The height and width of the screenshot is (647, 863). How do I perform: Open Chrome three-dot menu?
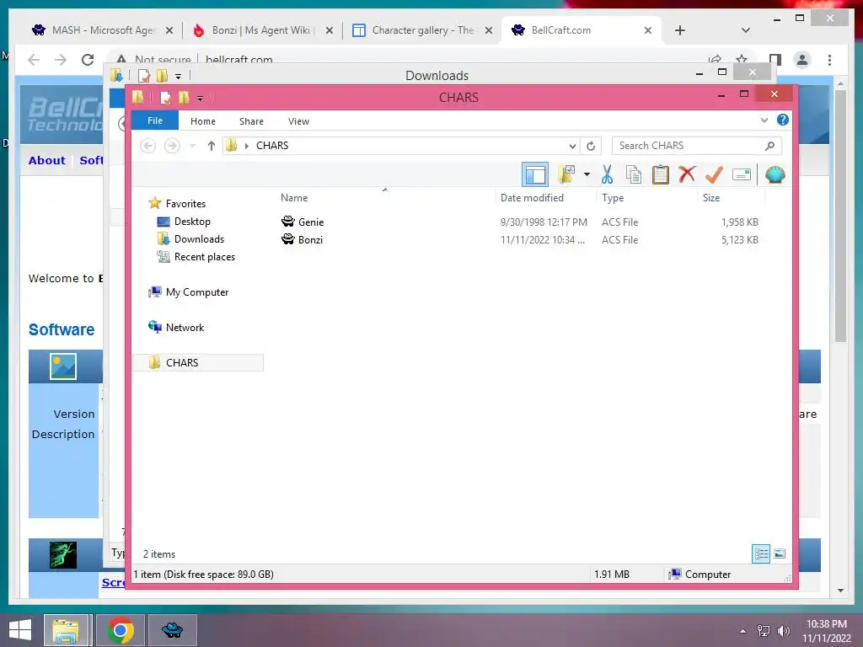click(829, 60)
